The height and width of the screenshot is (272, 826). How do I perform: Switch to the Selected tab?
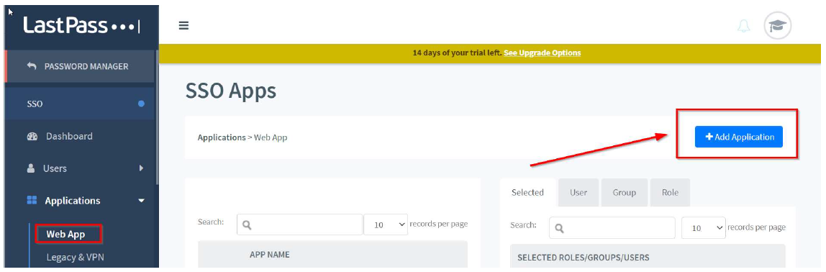(528, 193)
